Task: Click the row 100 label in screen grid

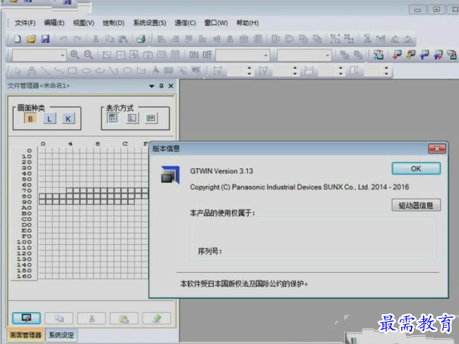Action: 24,242
